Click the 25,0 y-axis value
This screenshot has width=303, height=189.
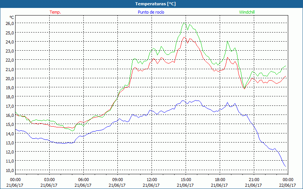[10, 33]
